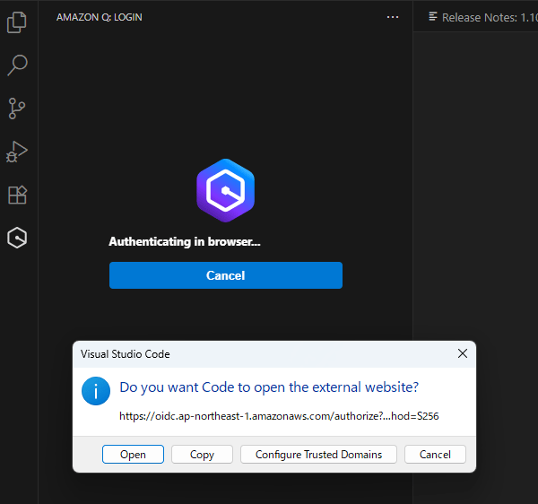The image size is (538, 504).
Task: Open the Extensions view icon
Action: [x=17, y=195]
